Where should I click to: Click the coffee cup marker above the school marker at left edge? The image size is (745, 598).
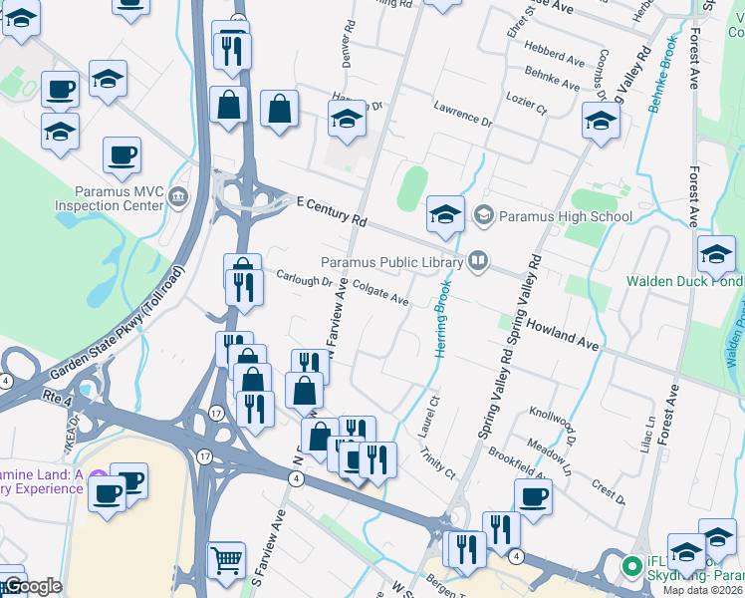pos(61,91)
